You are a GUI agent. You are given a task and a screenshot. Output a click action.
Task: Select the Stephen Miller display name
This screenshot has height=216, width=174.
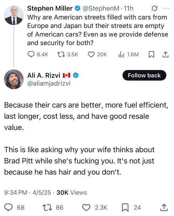click(50, 8)
